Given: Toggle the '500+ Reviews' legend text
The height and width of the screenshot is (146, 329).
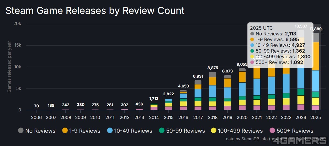Looking at the screenshot, I should pos(295,131).
